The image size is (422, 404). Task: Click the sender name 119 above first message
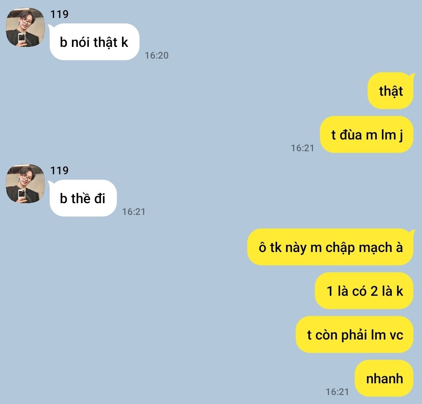tap(59, 14)
